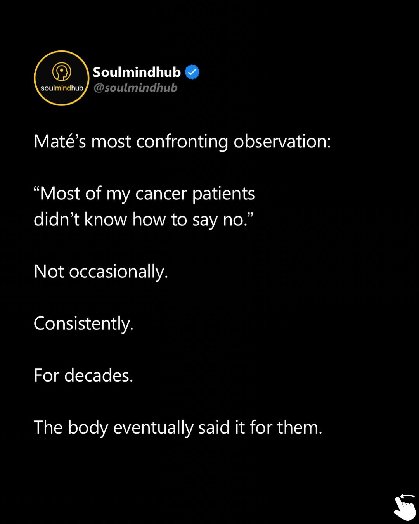Click the text "didn't know how to say no."

point(144,220)
